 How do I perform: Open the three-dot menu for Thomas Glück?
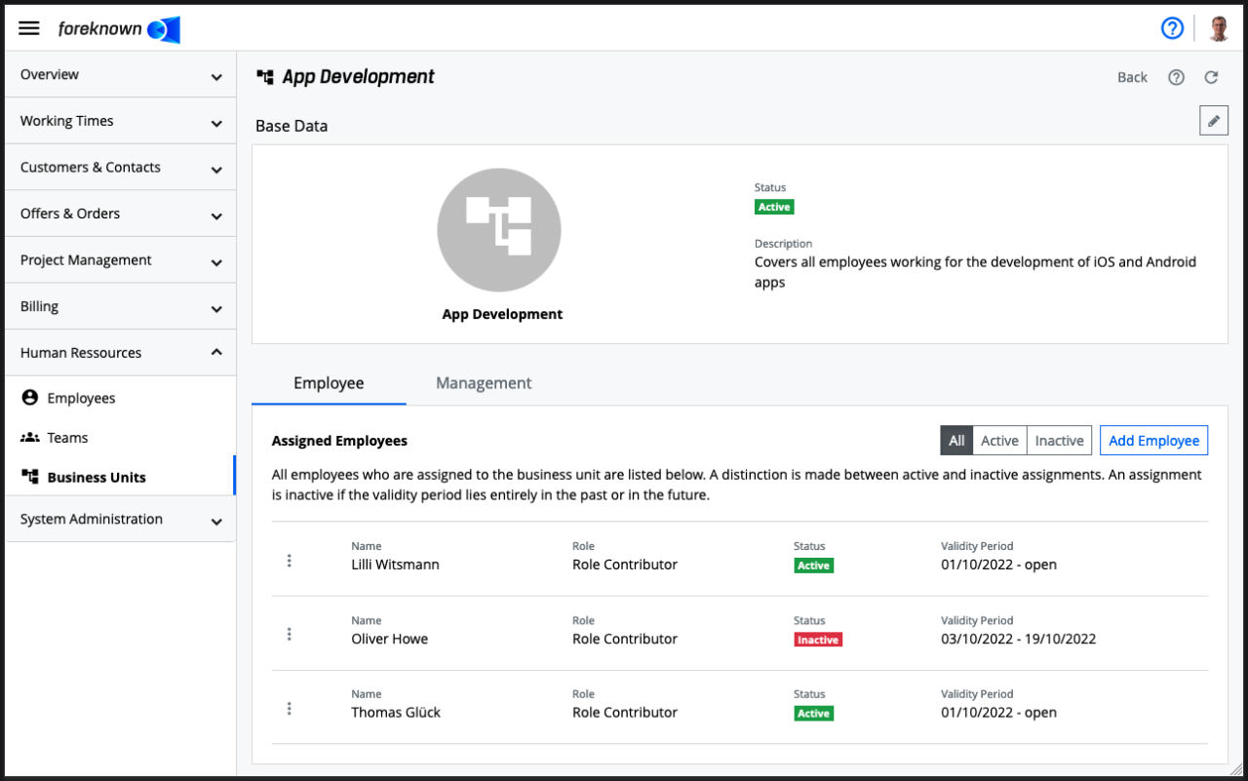click(x=290, y=709)
